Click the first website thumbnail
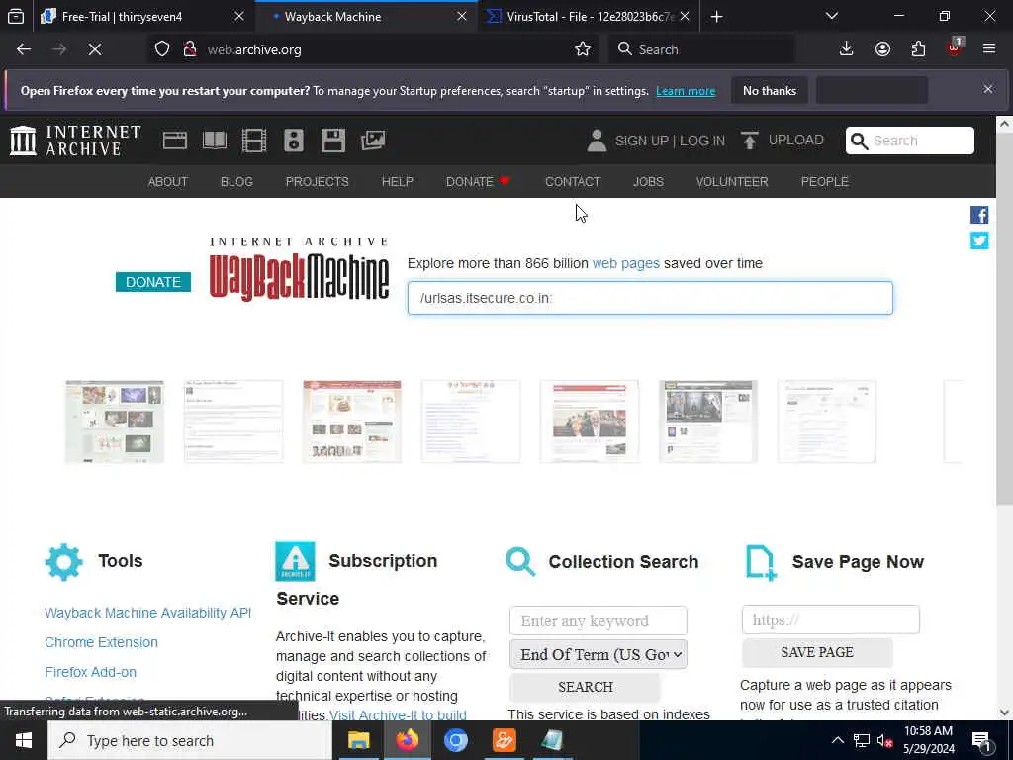 point(115,422)
